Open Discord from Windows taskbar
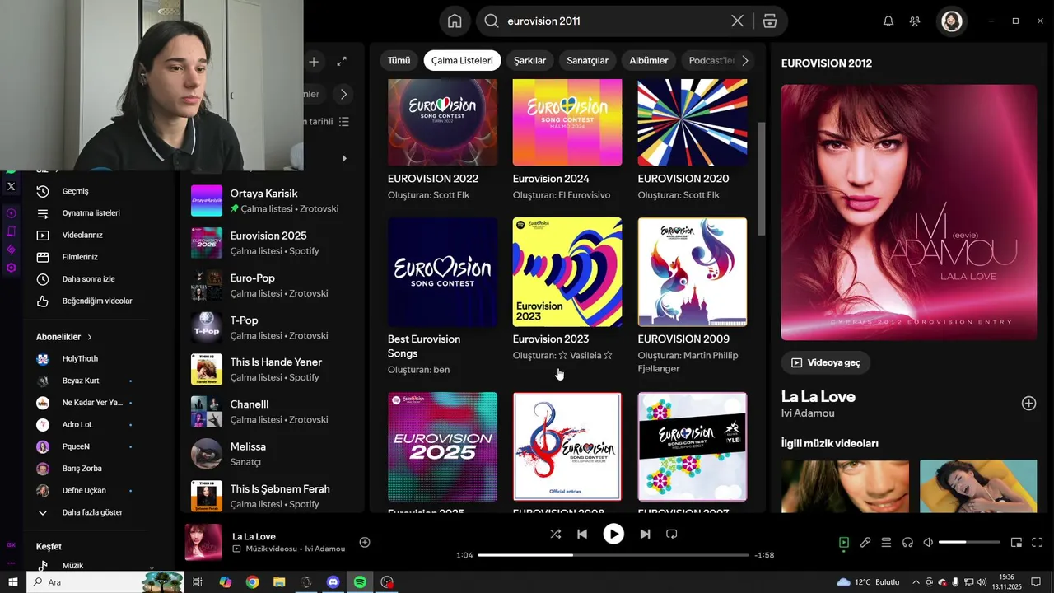Screen dimensions: 1054x593 [333, 582]
